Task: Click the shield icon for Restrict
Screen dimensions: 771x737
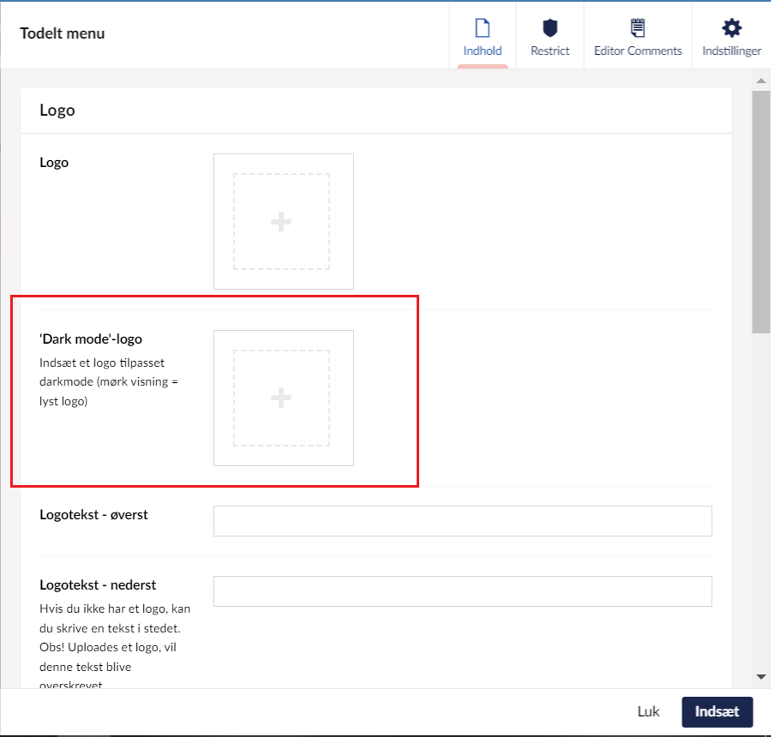Action: pos(549,28)
